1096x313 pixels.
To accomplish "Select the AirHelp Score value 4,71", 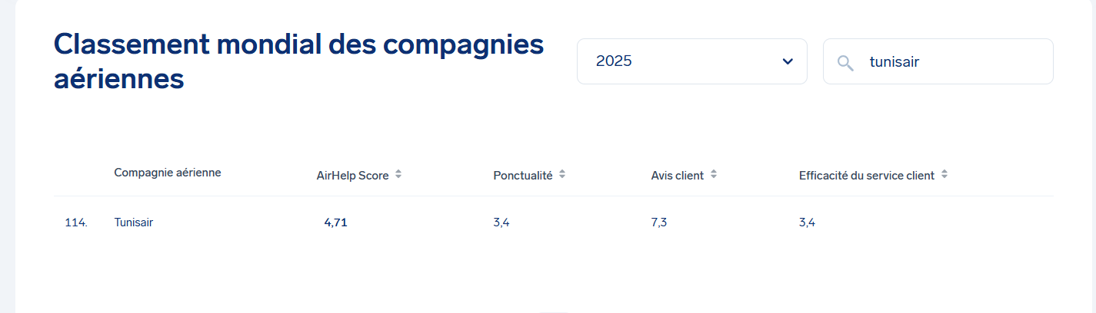I will pyautogui.click(x=335, y=223).
